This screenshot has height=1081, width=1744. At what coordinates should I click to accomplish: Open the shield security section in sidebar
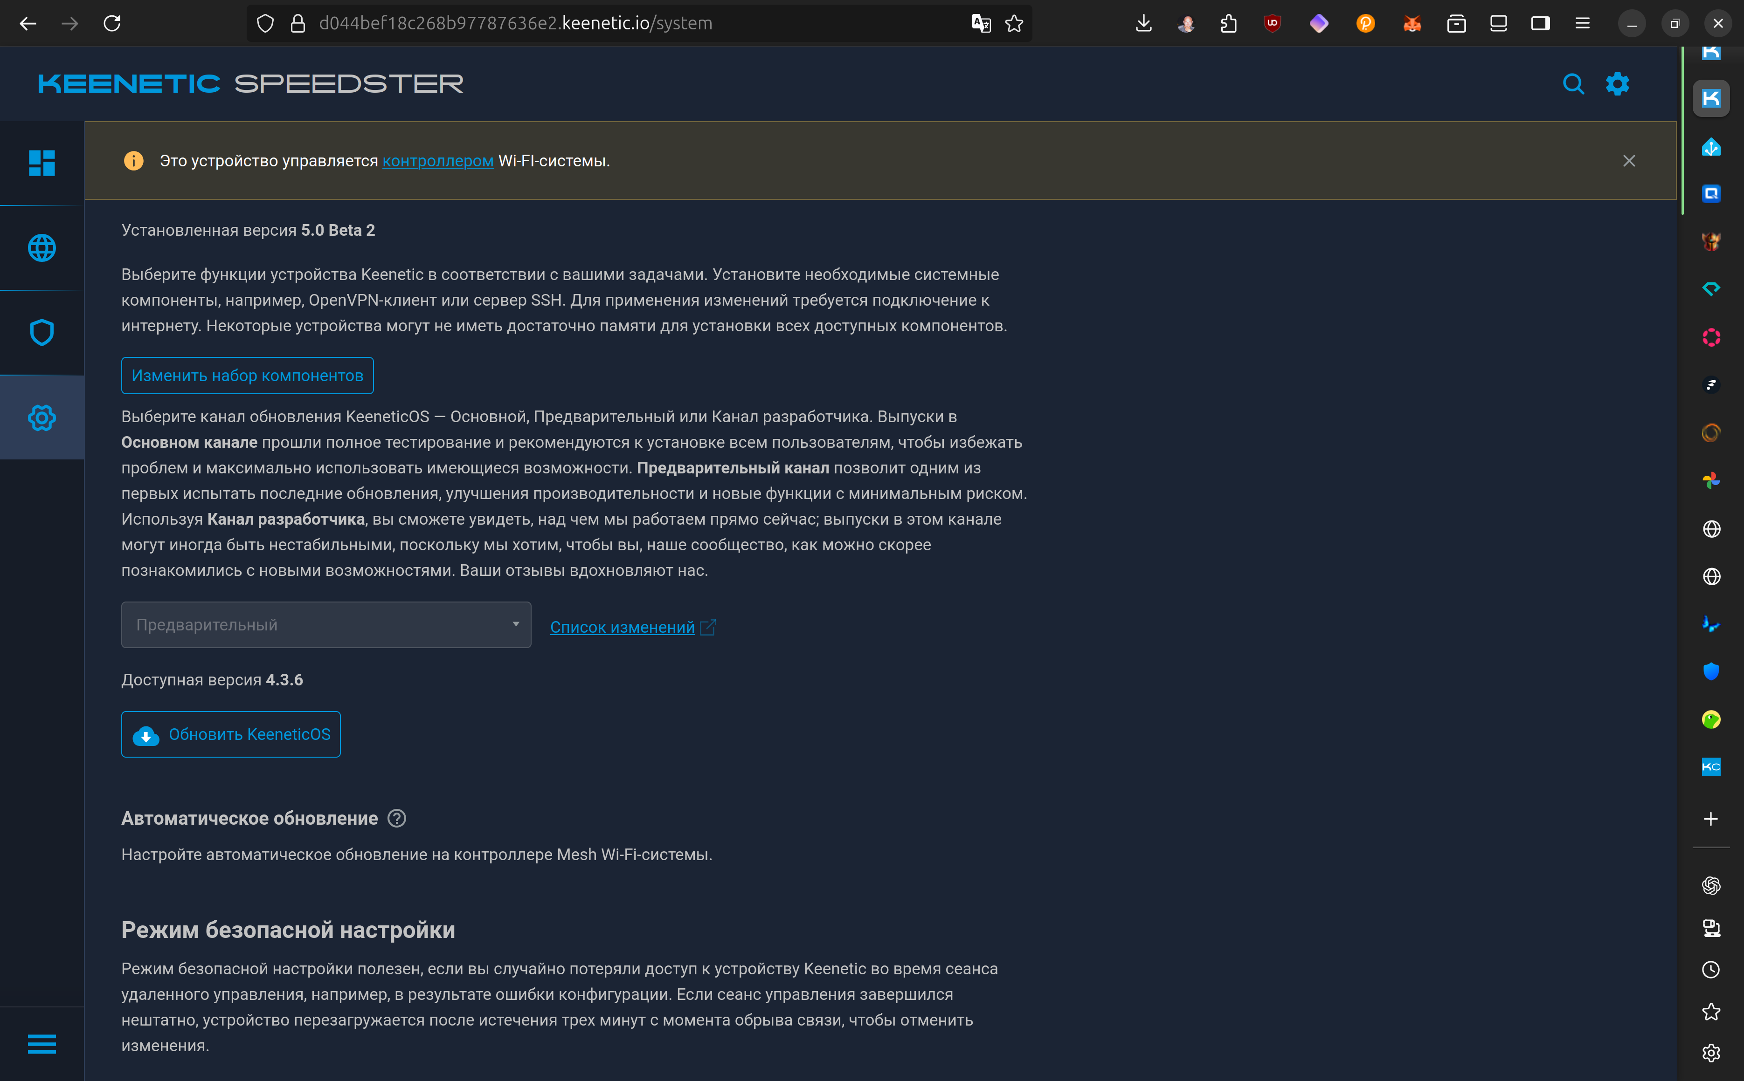42,332
